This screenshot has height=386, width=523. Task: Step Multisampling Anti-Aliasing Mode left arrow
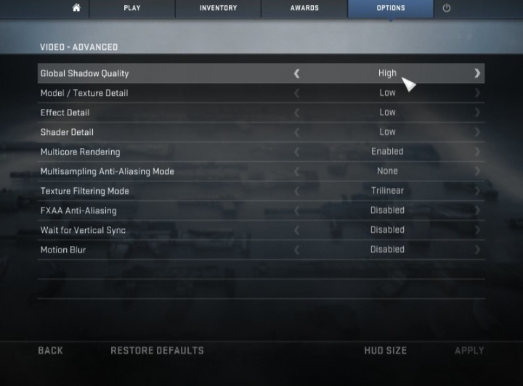(x=296, y=171)
